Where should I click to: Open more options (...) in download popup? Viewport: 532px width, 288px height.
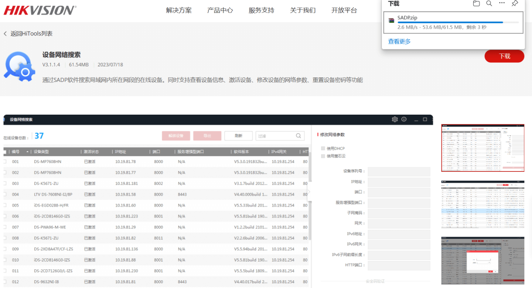502,3
